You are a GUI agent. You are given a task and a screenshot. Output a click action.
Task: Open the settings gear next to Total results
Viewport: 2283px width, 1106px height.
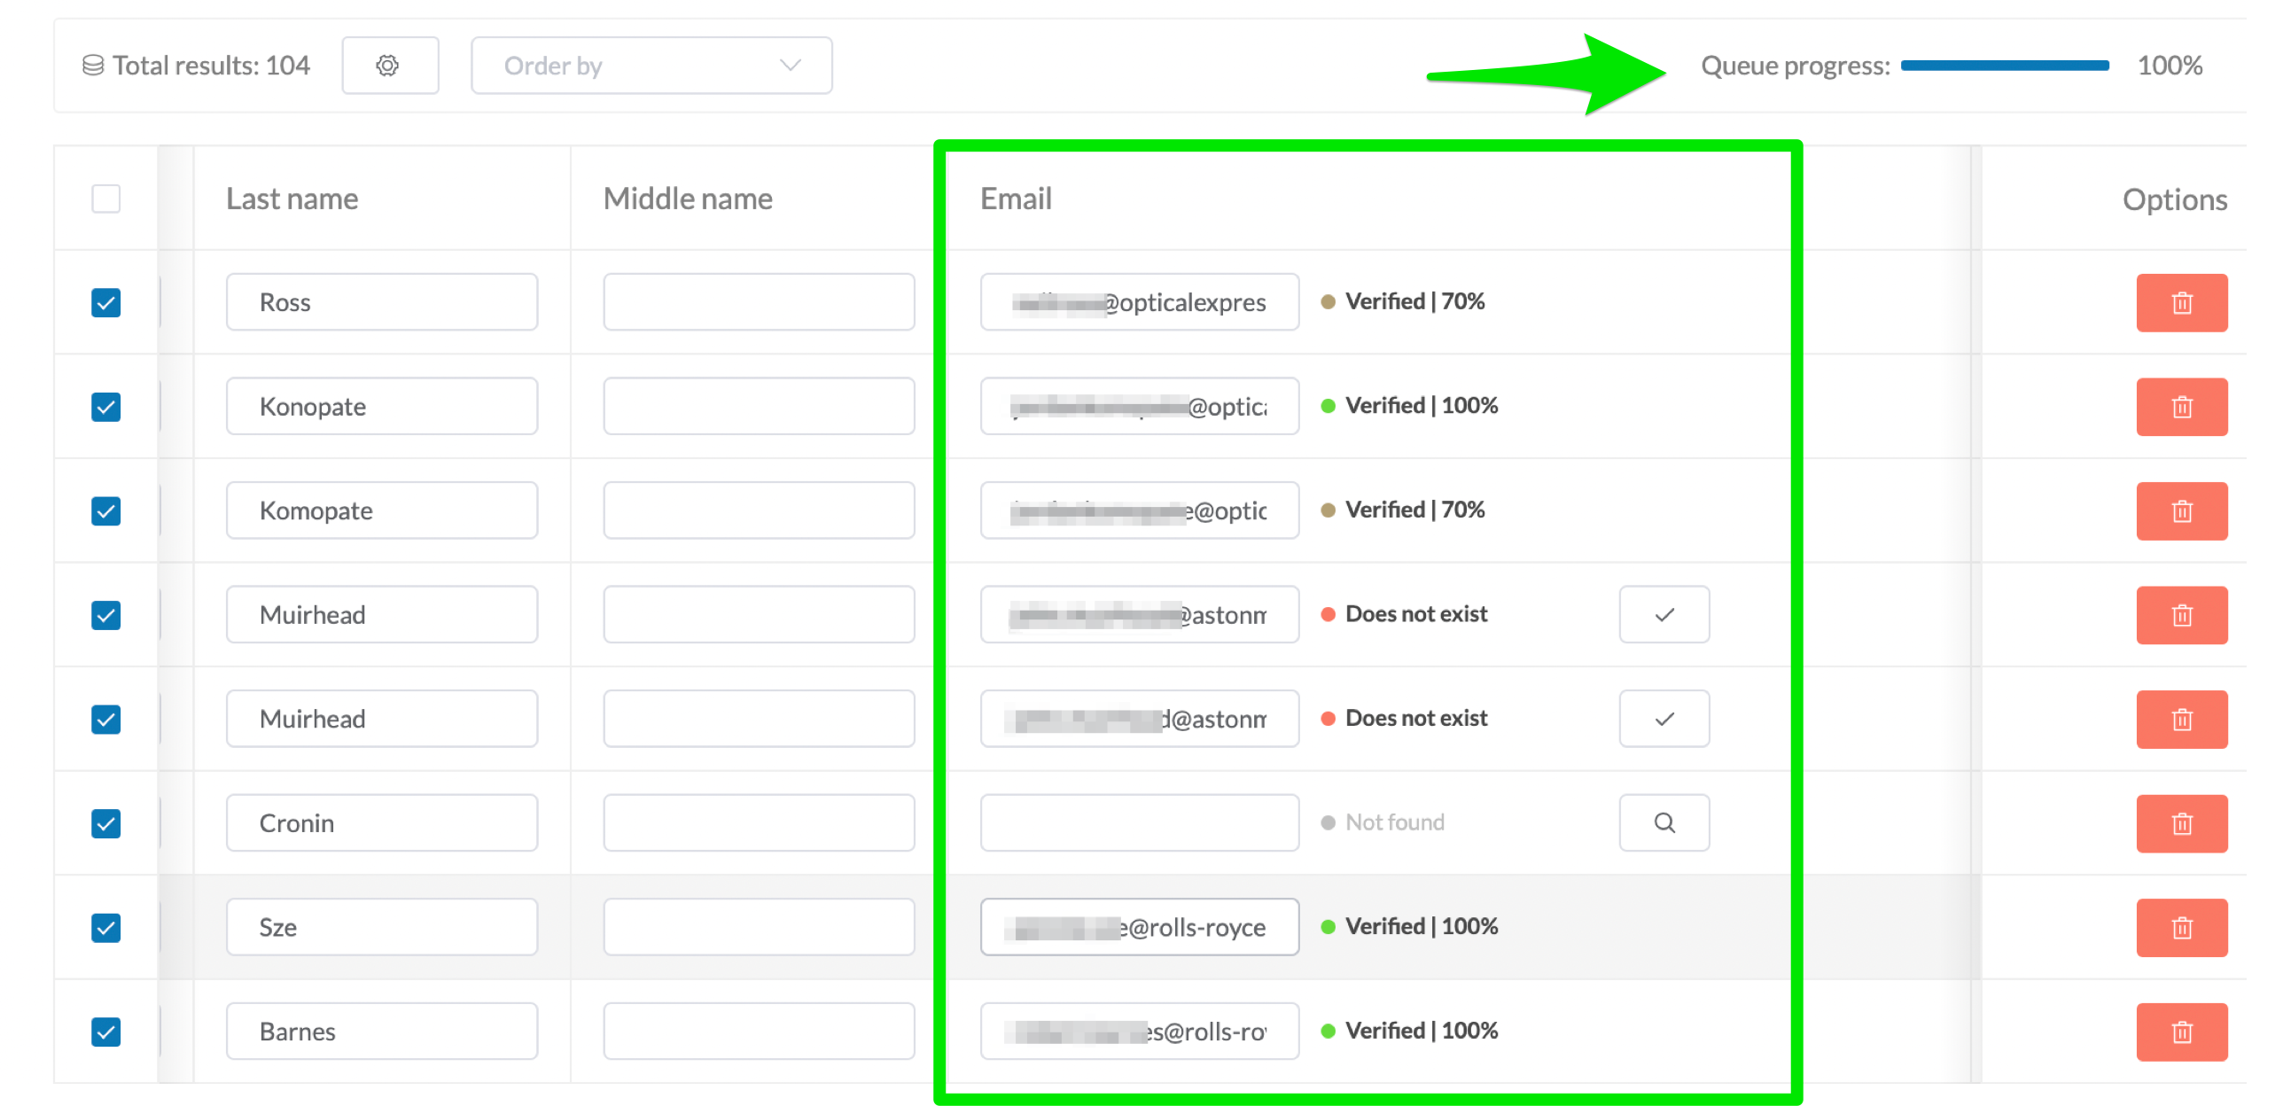click(x=390, y=65)
